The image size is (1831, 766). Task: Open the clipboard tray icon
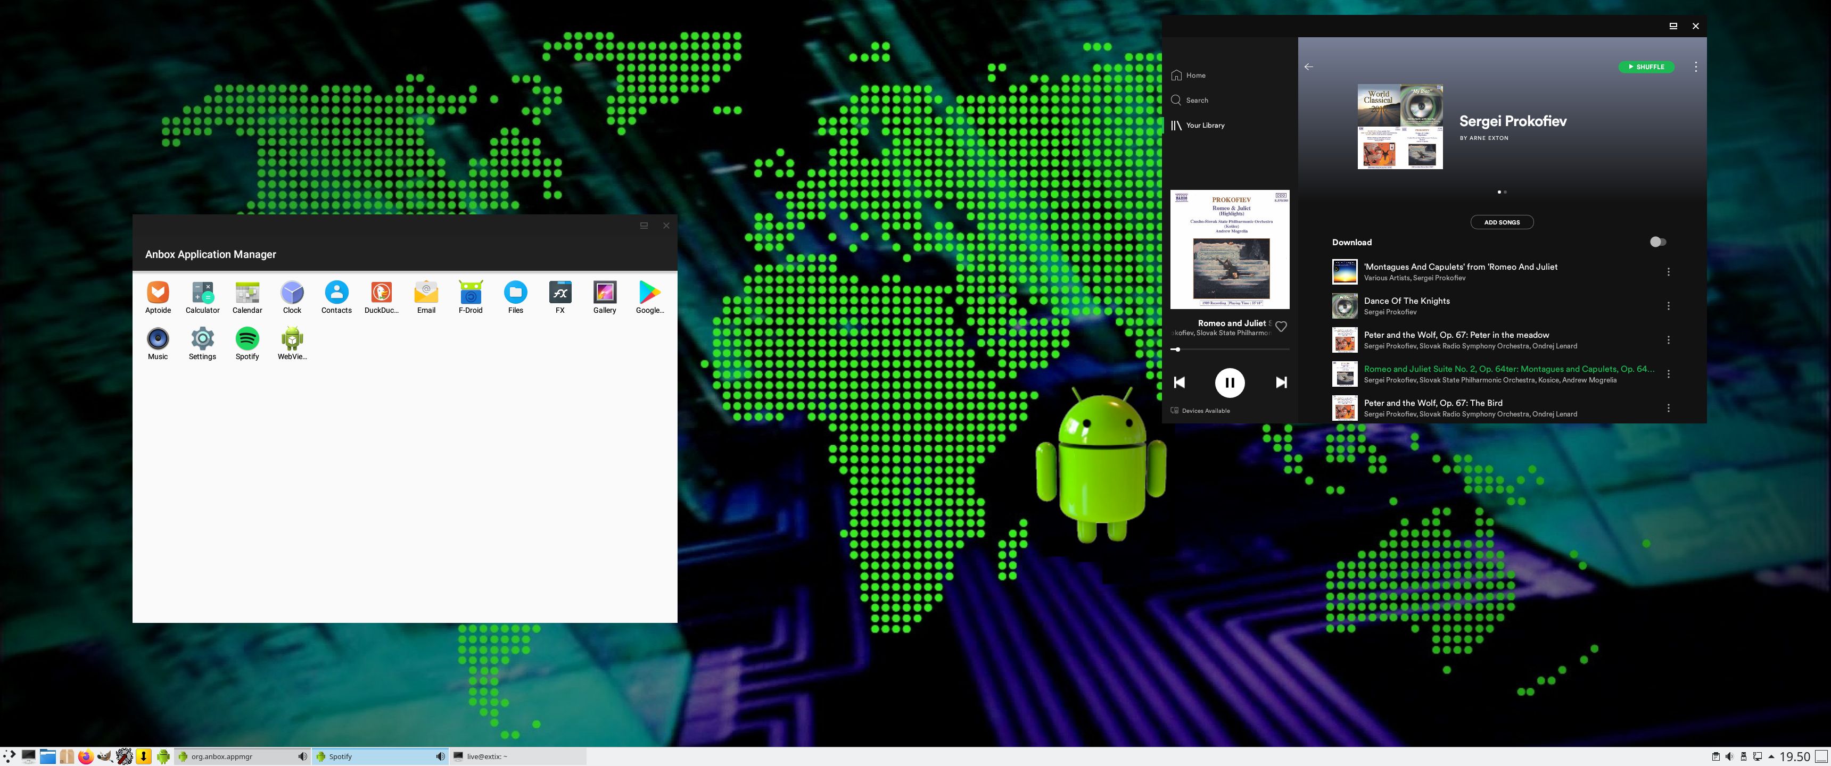1716,757
